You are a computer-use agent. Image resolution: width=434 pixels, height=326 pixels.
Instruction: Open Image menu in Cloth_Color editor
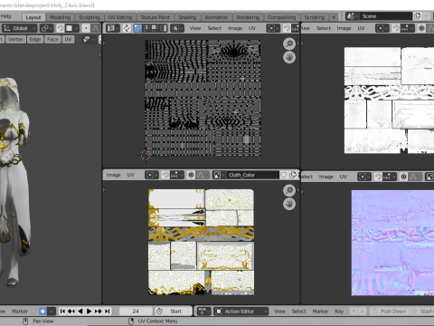point(113,175)
